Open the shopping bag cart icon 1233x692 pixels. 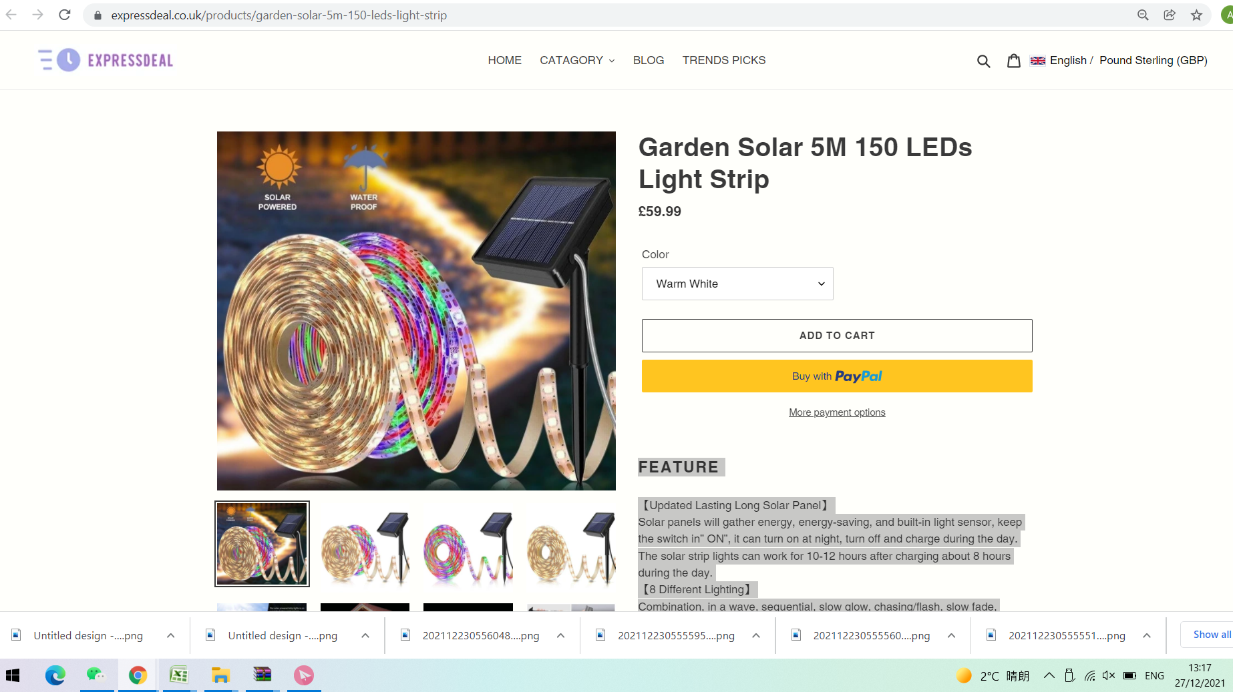tap(1013, 61)
